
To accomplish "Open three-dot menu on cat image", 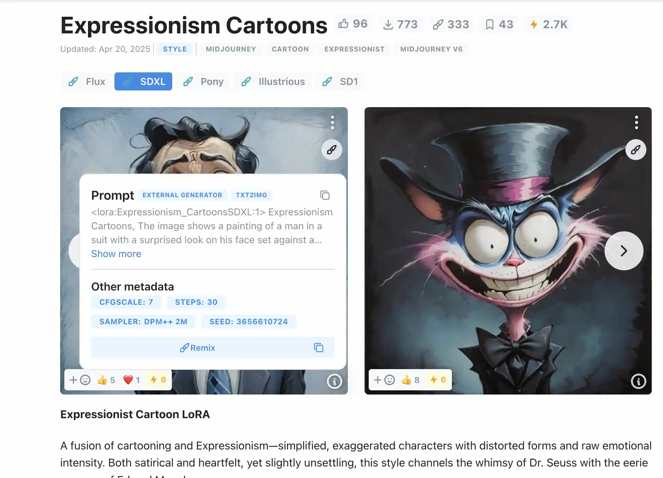I will coord(637,122).
